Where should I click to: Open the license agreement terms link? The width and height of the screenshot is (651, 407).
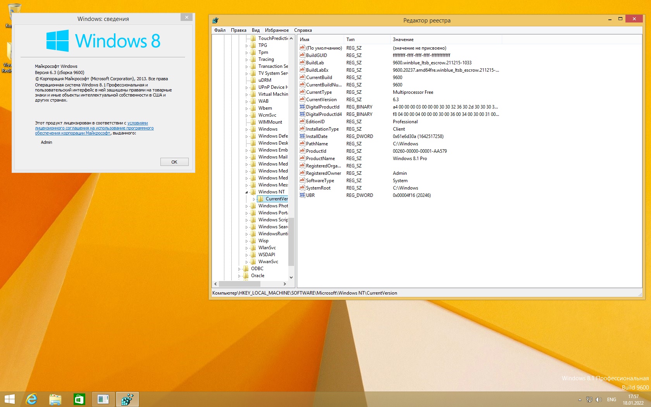pos(94,128)
